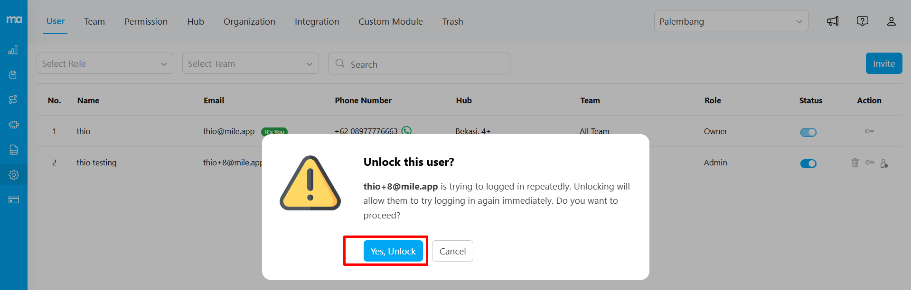Click the key icon in thio's row
Image resolution: width=911 pixels, height=290 pixels.
(869, 131)
